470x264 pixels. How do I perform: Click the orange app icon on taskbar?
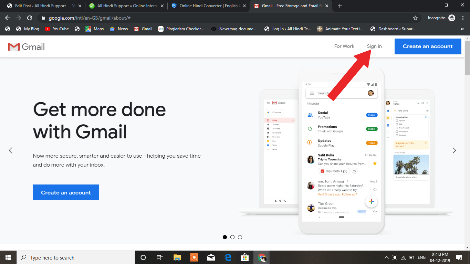pos(194,257)
